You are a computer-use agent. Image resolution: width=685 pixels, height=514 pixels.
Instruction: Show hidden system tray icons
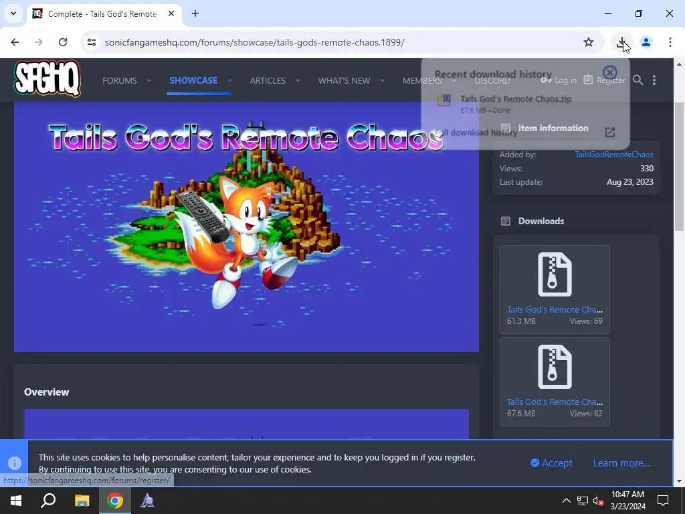click(566, 501)
